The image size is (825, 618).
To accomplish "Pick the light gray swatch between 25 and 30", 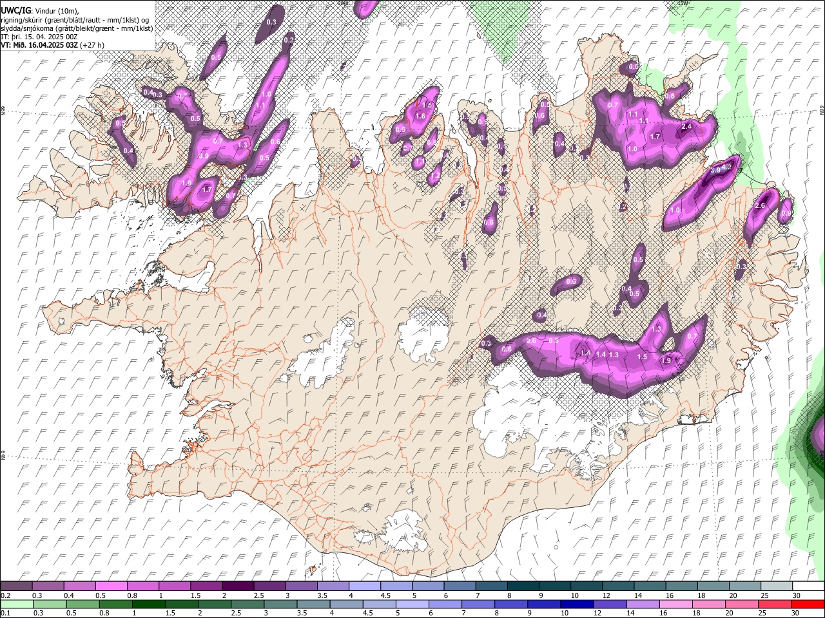I will coord(777,586).
